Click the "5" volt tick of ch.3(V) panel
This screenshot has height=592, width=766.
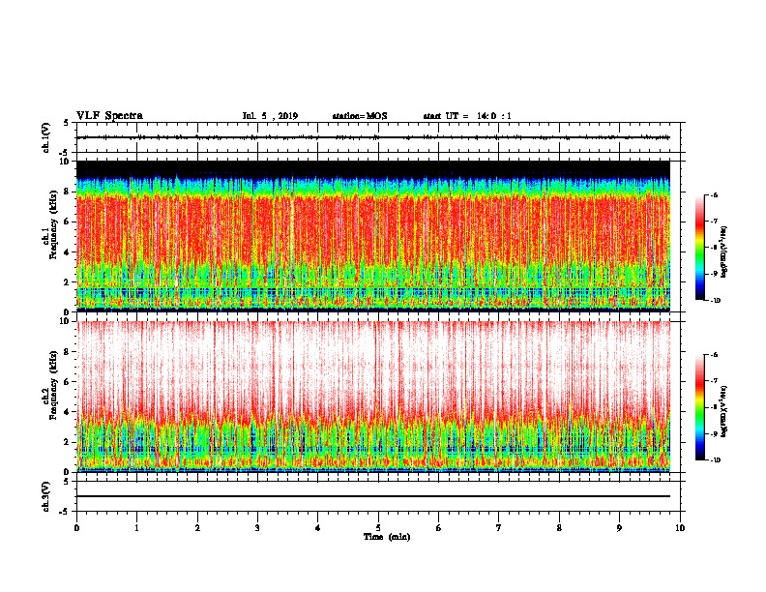point(67,481)
